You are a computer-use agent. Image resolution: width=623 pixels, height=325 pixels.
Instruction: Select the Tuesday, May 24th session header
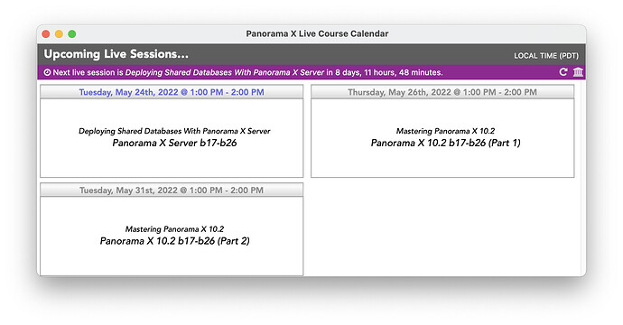(172, 92)
